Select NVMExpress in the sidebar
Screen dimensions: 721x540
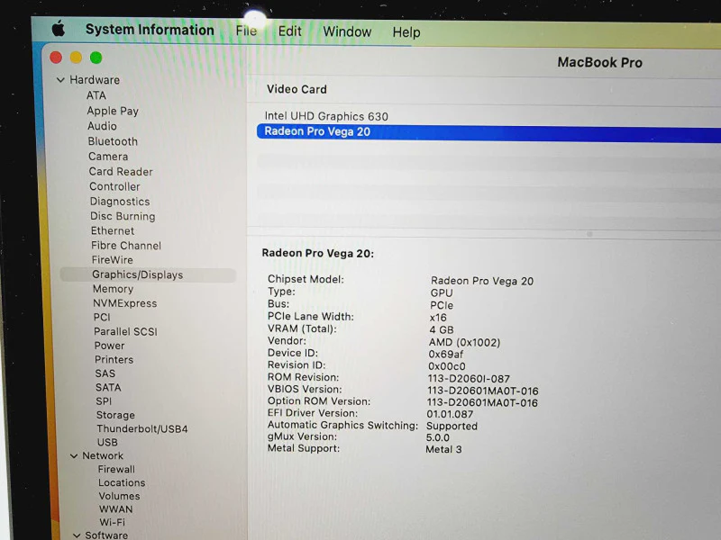pyautogui.click(x=124, y=303)
